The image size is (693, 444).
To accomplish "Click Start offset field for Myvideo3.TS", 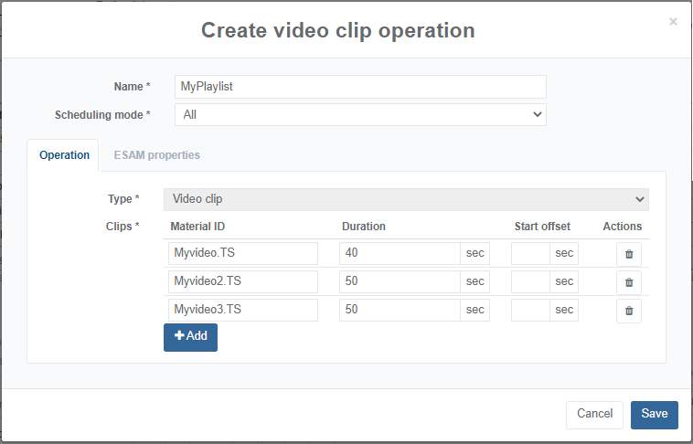I will pos(530,311).
